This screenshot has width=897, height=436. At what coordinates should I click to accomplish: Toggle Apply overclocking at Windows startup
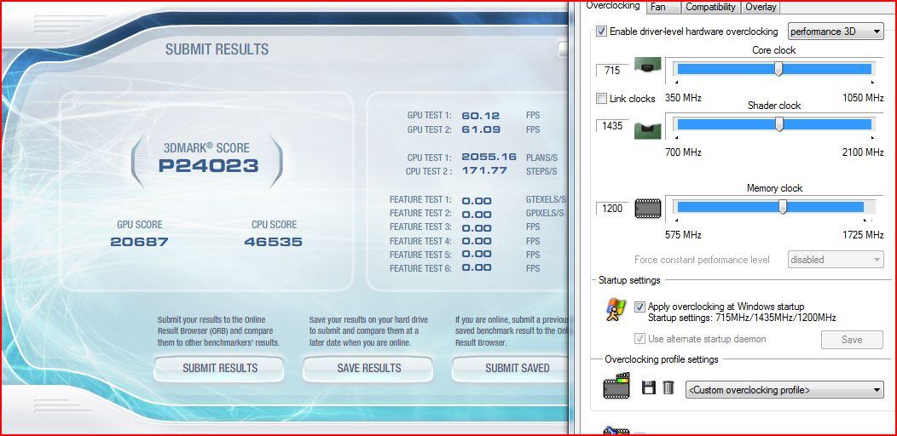point(639,307)
